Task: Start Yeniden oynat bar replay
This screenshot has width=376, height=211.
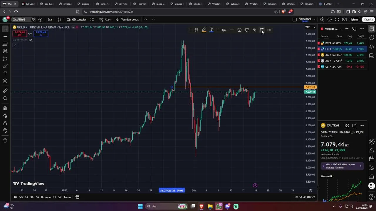Action: (127, 20)
